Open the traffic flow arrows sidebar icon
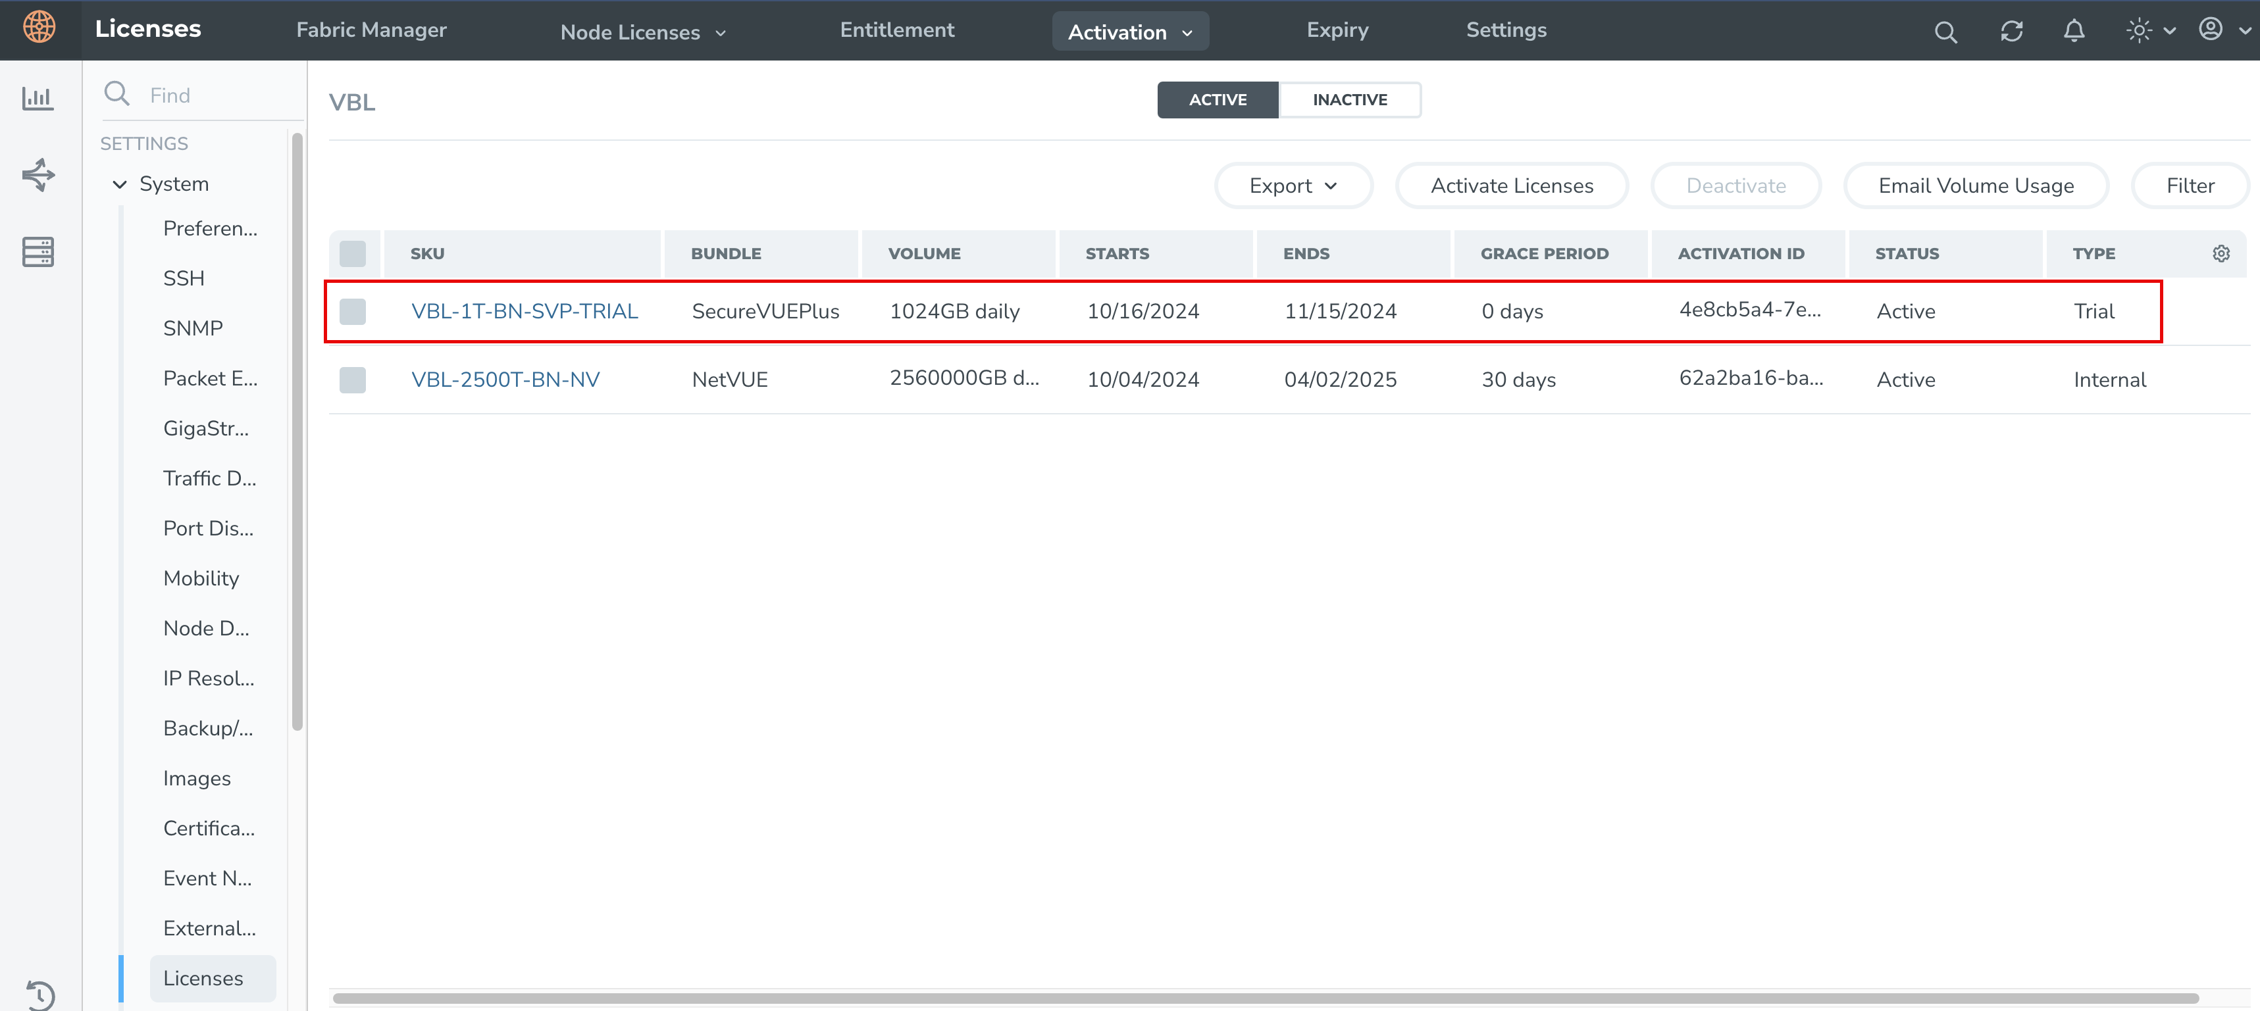This screenshot has height=1011, width=2260. pyautogui.click(x=38, y=174)
